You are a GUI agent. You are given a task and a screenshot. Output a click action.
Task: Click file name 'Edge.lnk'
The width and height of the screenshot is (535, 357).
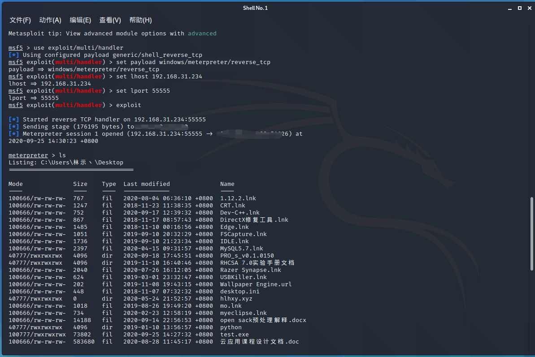(x=235, y=227)
